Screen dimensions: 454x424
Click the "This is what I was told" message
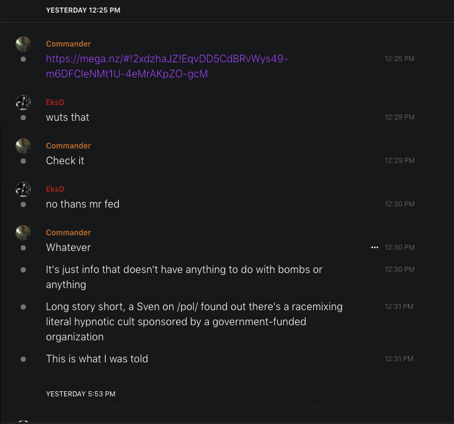[x=97, y=359]
